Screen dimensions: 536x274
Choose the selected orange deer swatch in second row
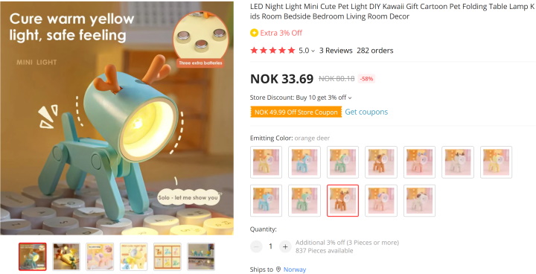point(343,201)
